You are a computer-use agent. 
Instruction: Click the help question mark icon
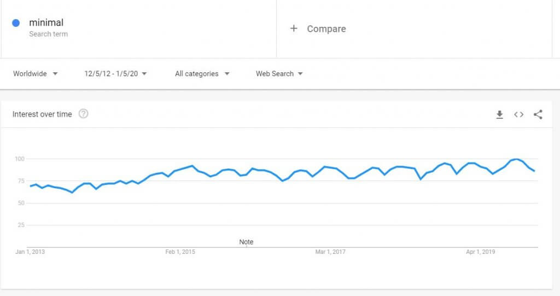tap(84, 114)
